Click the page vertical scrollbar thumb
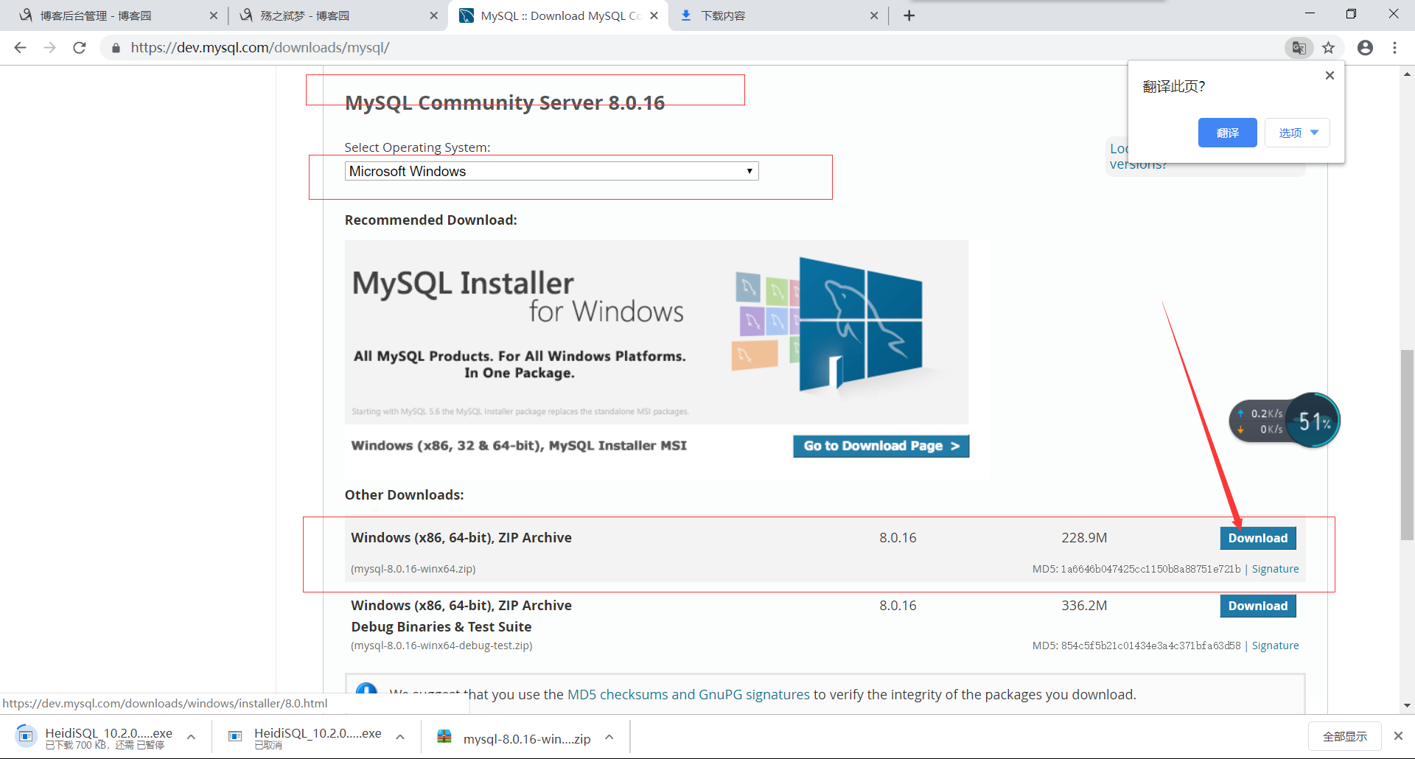The image size is (1415, 759). (x=1407, y=445)
